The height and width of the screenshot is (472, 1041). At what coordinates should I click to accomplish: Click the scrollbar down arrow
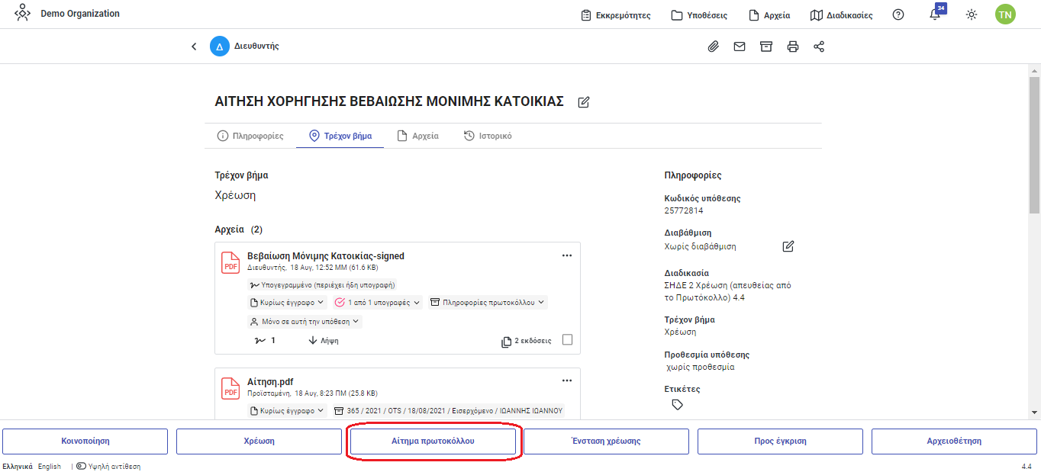[x=1034, y=413]
